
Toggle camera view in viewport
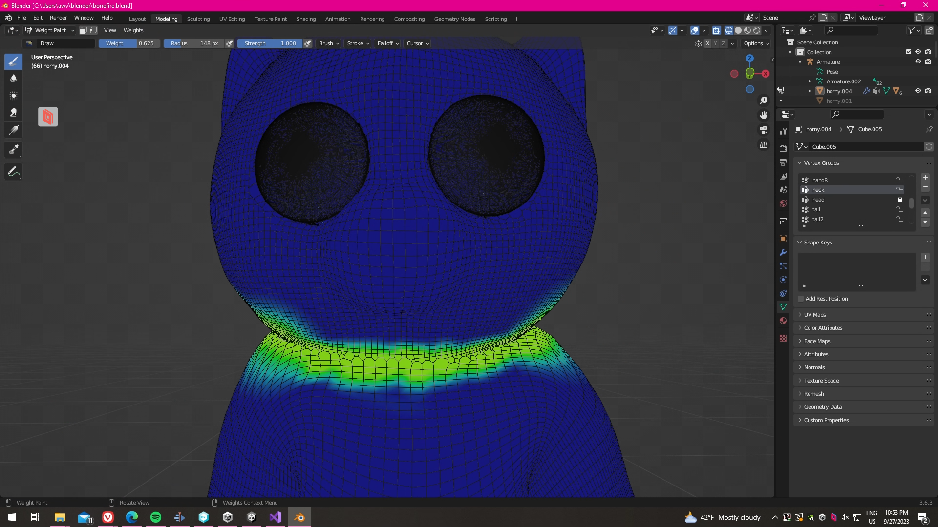(764, 130)
